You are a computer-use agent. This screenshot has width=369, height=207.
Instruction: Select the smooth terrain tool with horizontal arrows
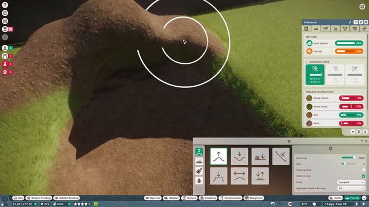point(239,176)
